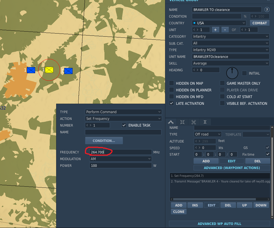
Task: Open the Skill Average dropdown
Action: 230,63
